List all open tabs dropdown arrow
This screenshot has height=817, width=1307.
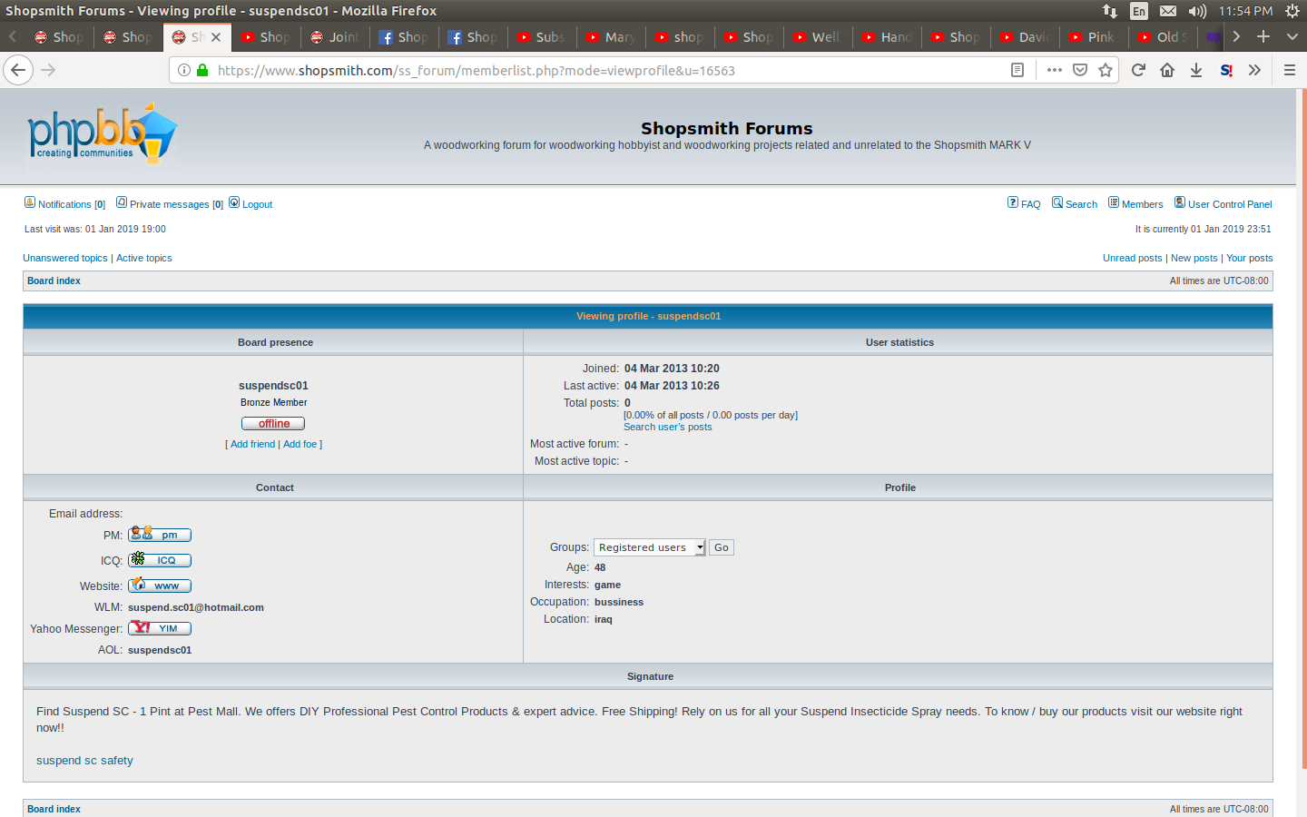(1292, 36)
